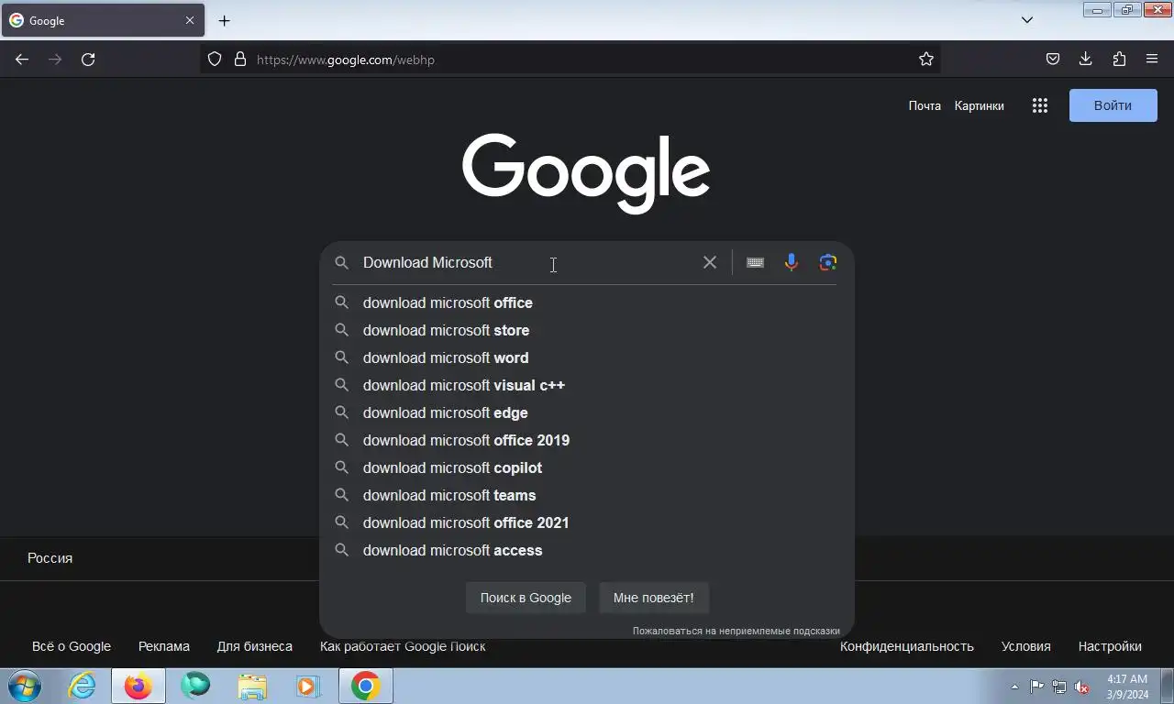Select suggestion download microsoft teams
This screenshot has height=704, width=1174.
click(587, 495)
